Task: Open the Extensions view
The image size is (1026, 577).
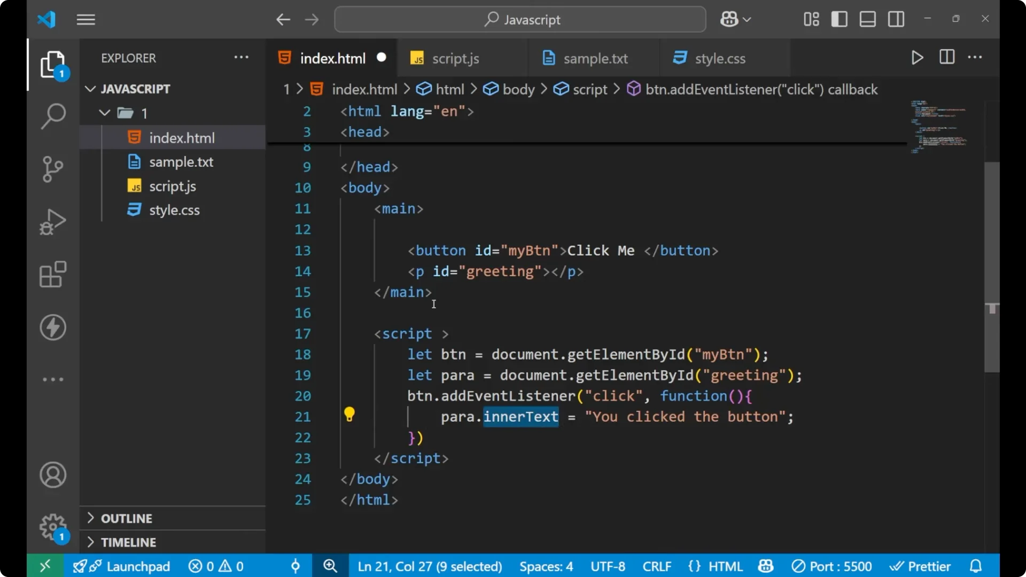Action: 53,274
